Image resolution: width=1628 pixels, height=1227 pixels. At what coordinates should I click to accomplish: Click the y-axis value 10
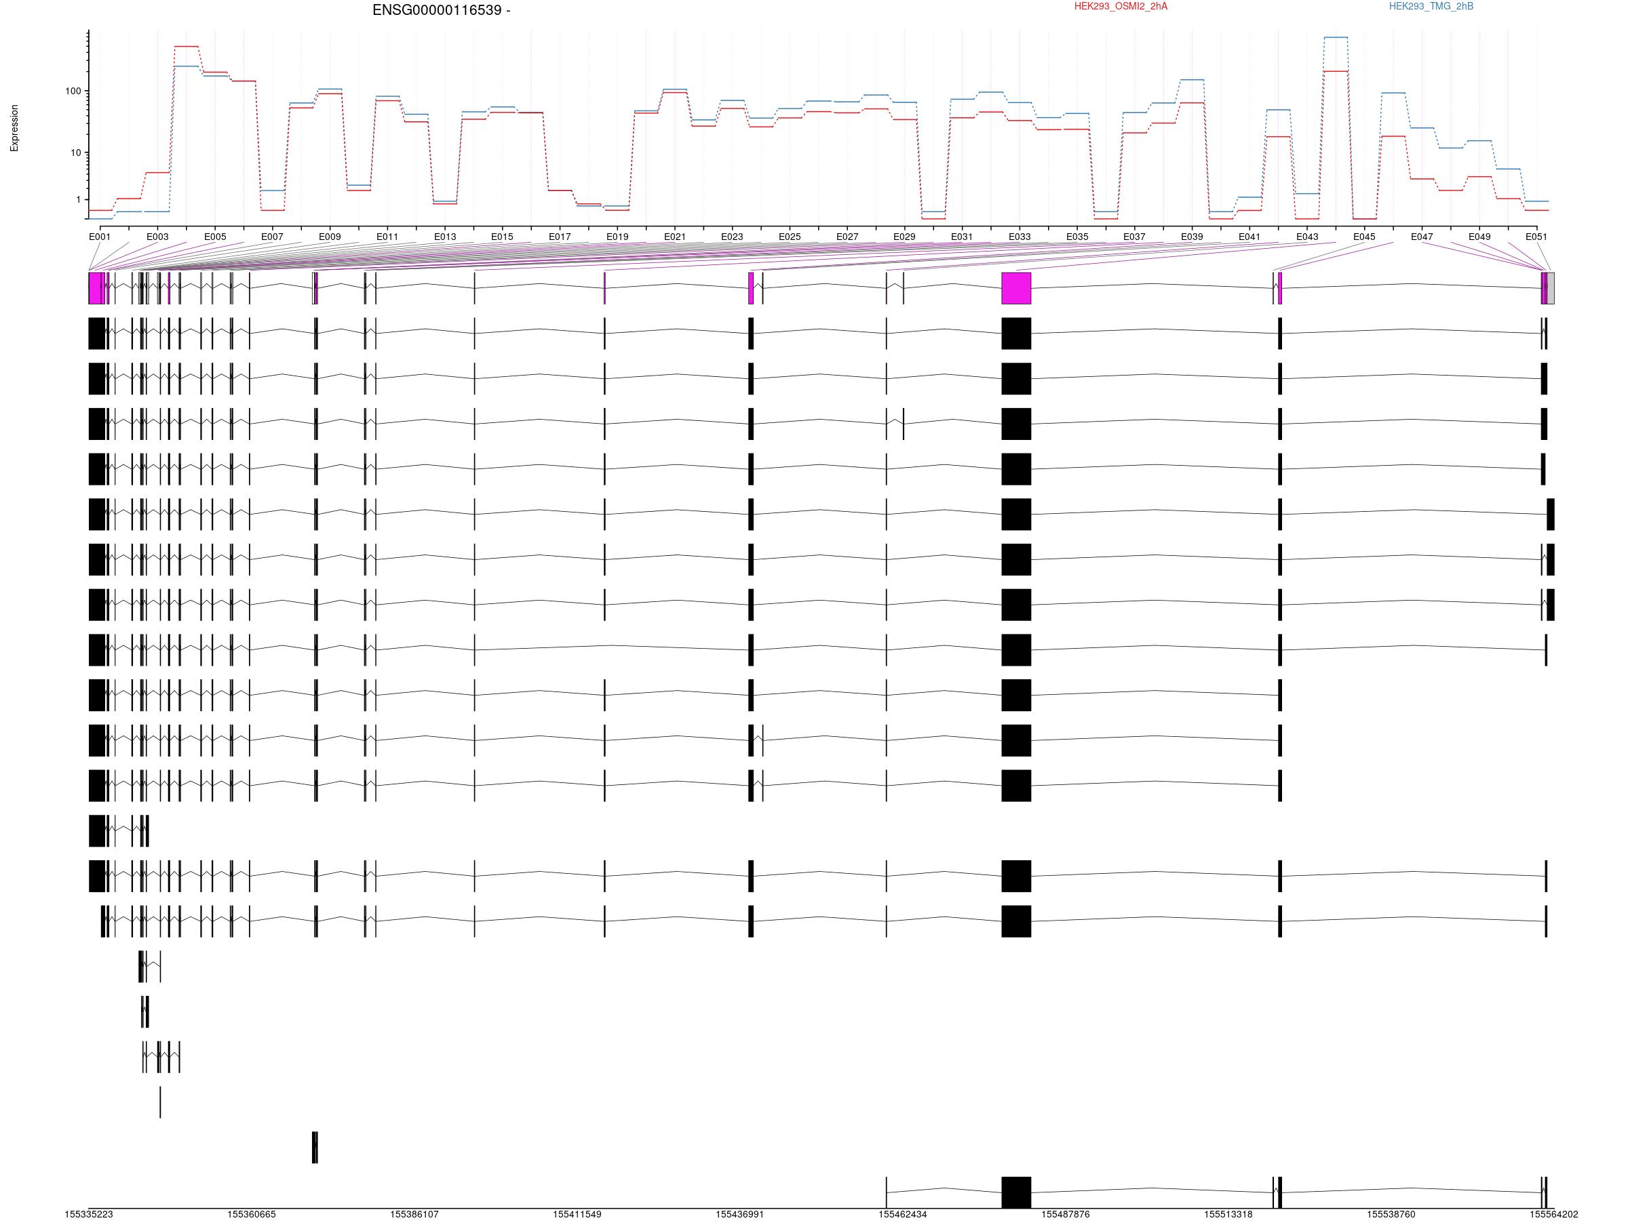click(76, 153)
